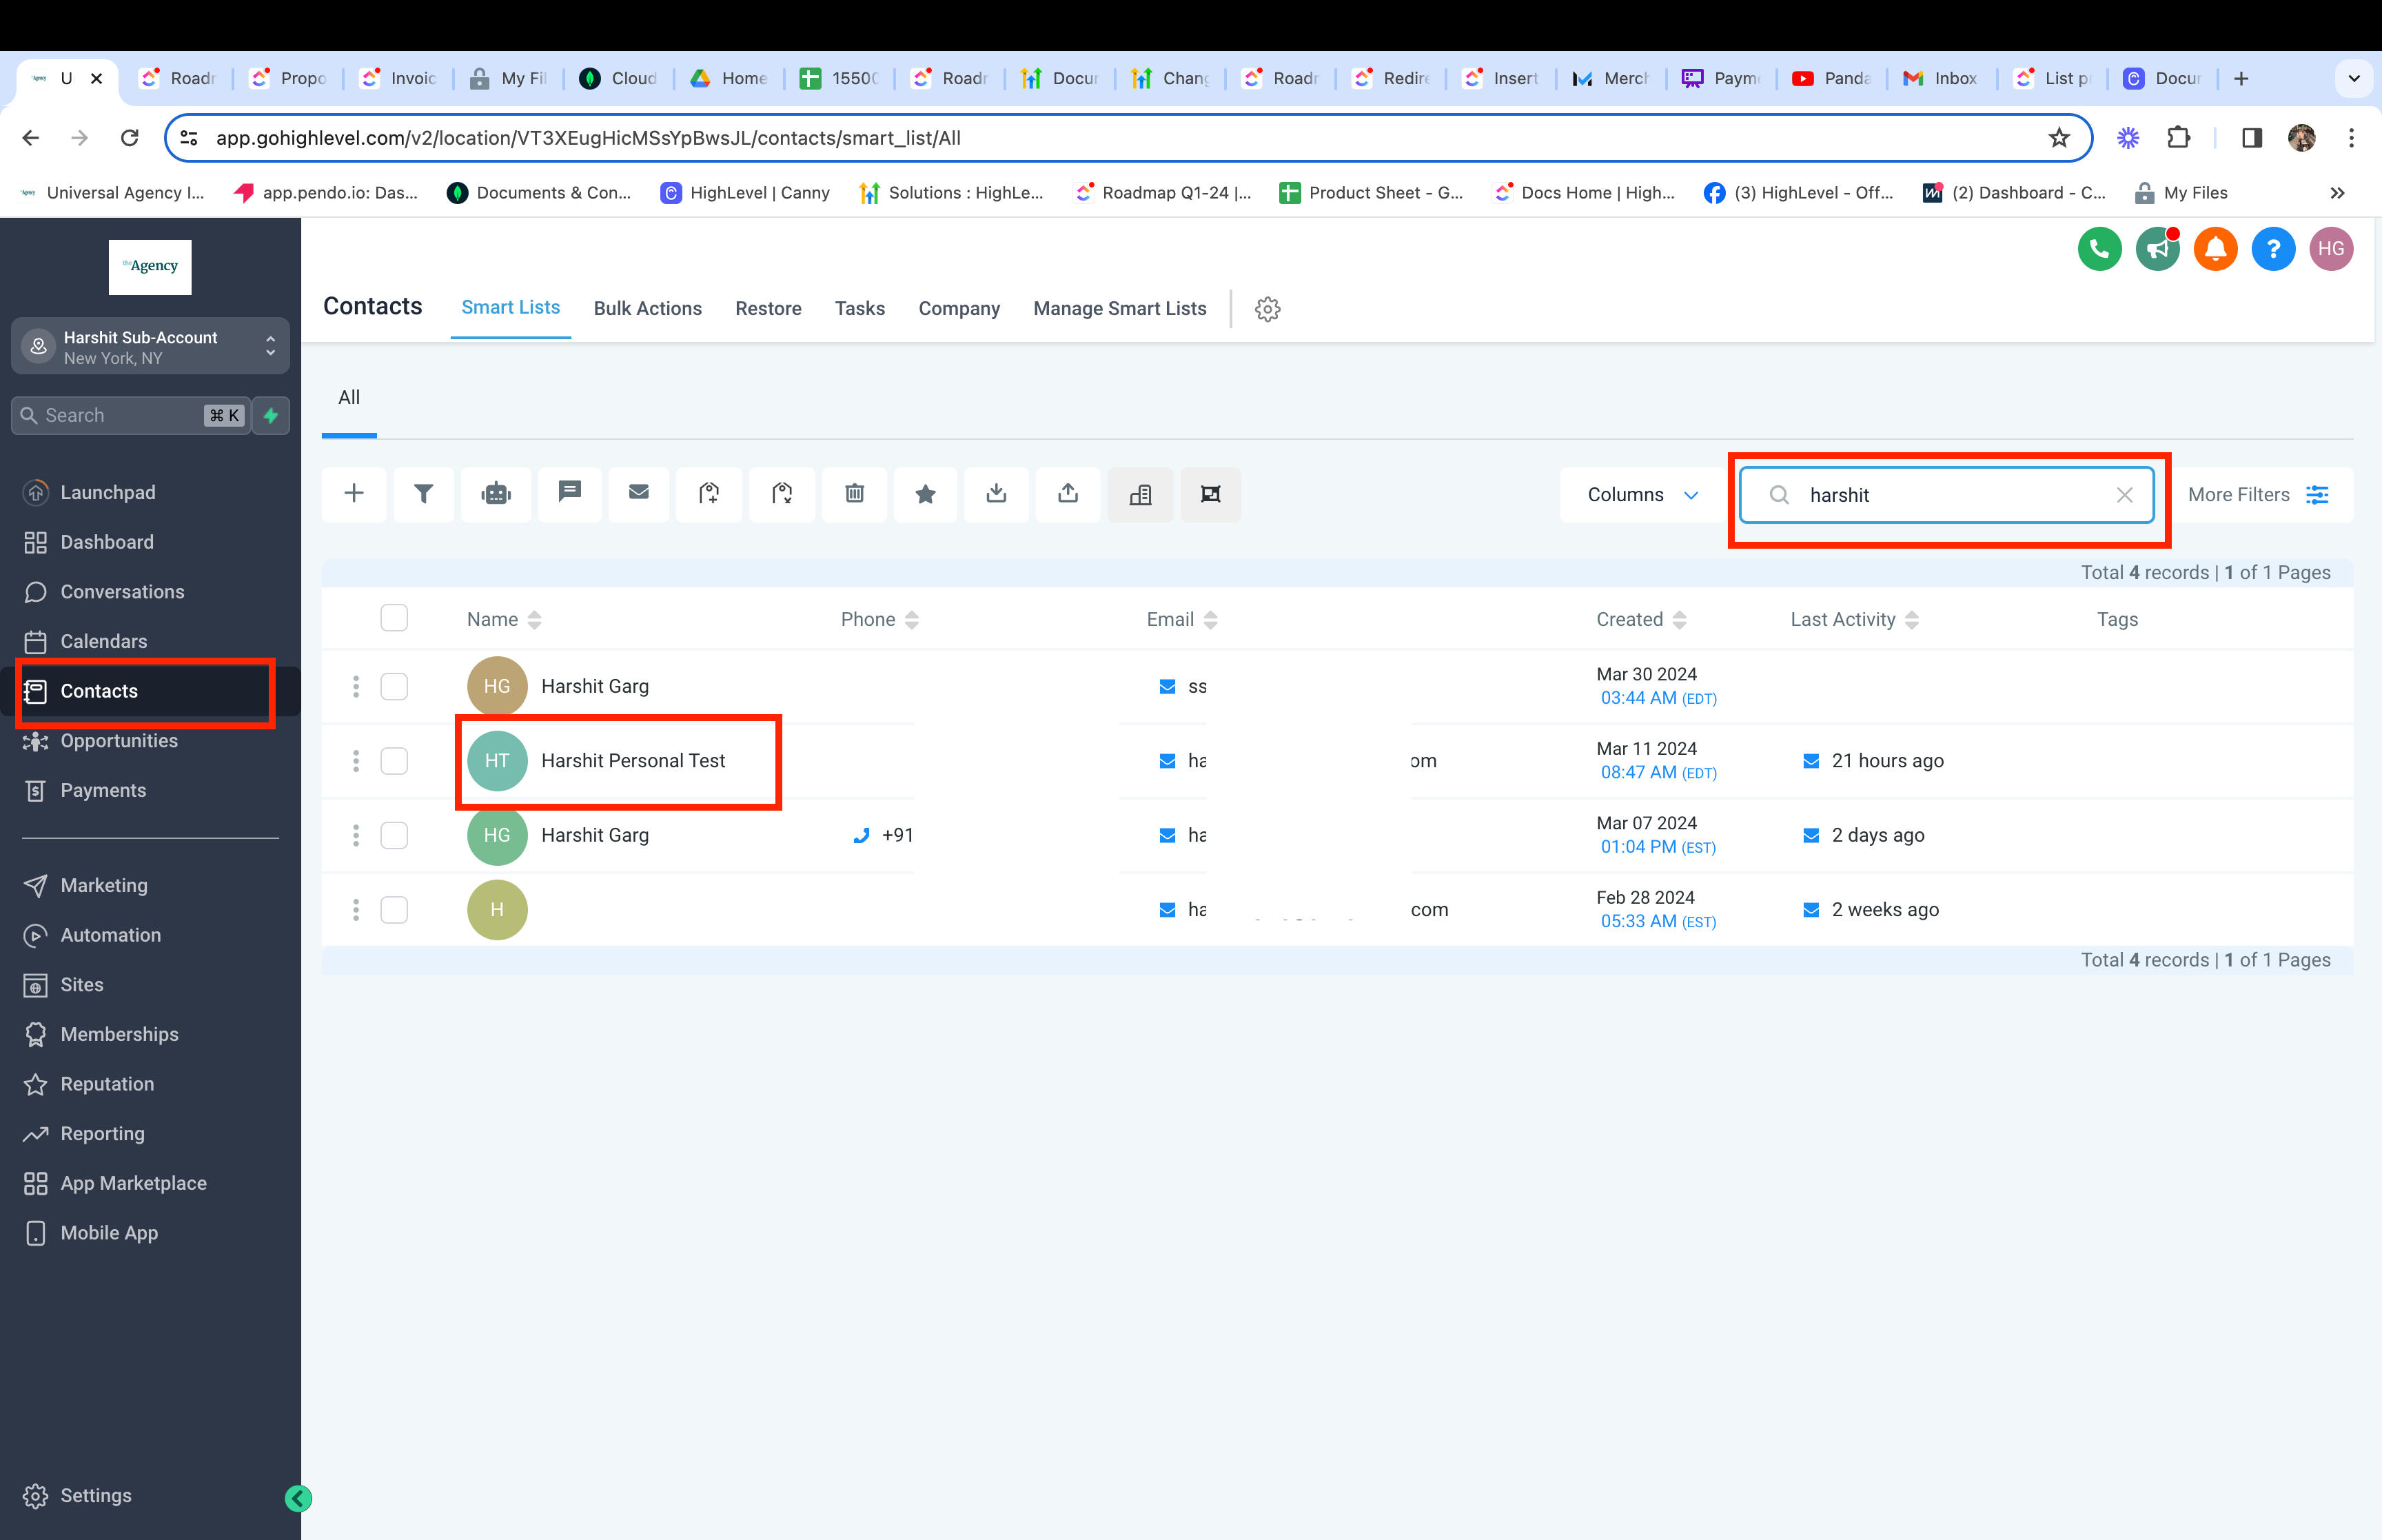The width and height of the screenshot is (2382, 1540).
Task: Open the More Filters expander
Action: pyautogui.click(x=2257, y=493)
